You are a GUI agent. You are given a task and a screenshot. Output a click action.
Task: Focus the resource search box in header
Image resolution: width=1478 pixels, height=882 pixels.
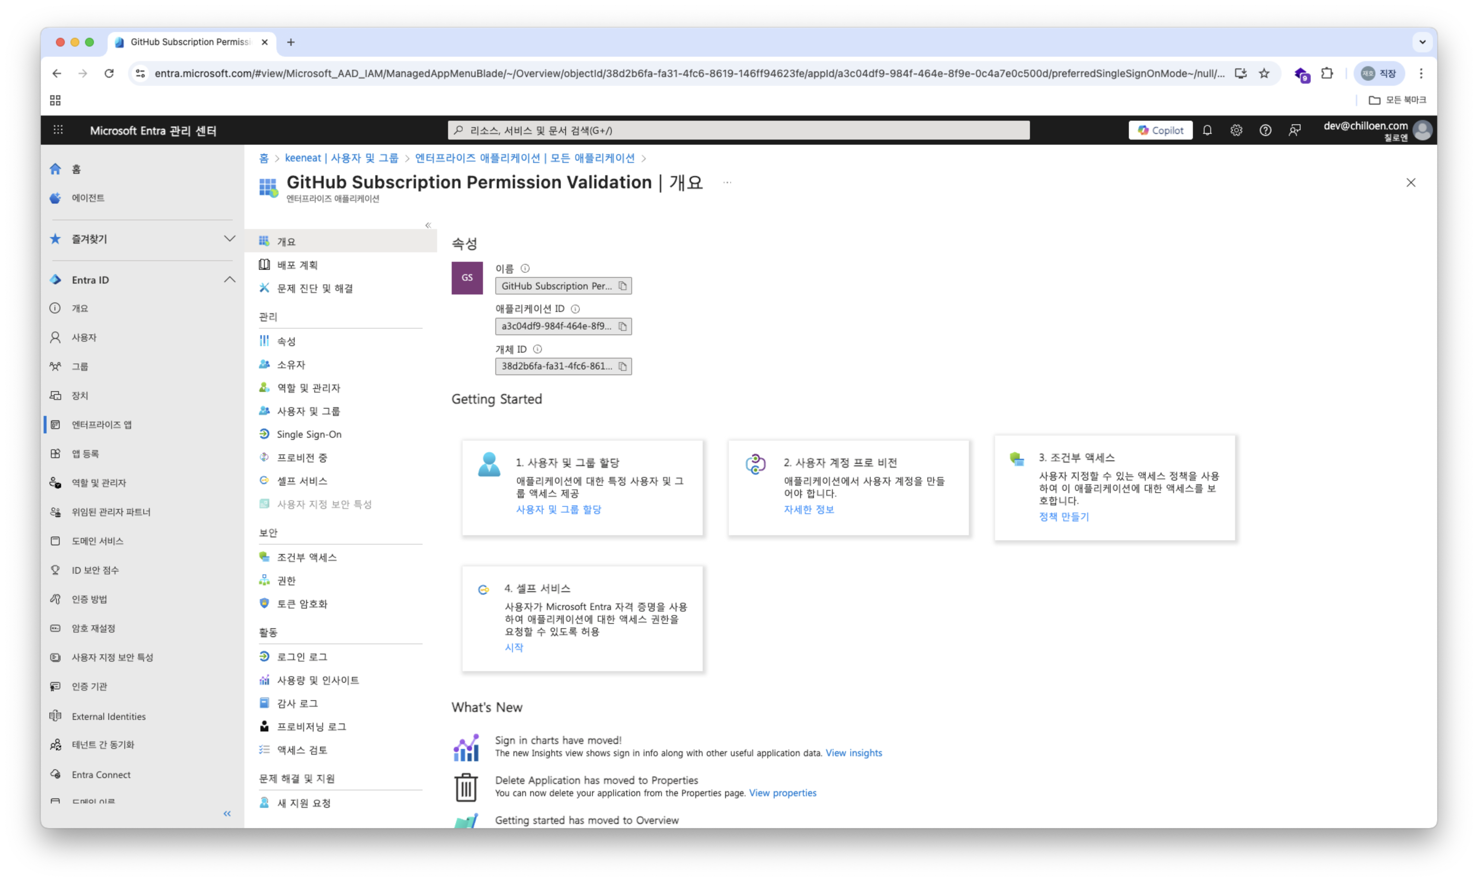[x=738, y=130]
